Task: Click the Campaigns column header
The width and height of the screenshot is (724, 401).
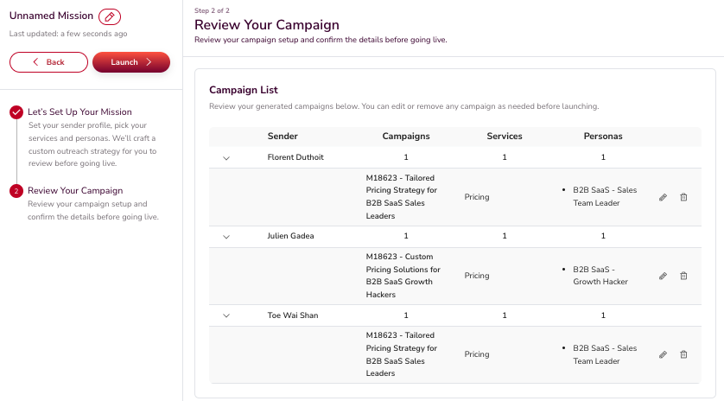Action: (x=405, y=137)
